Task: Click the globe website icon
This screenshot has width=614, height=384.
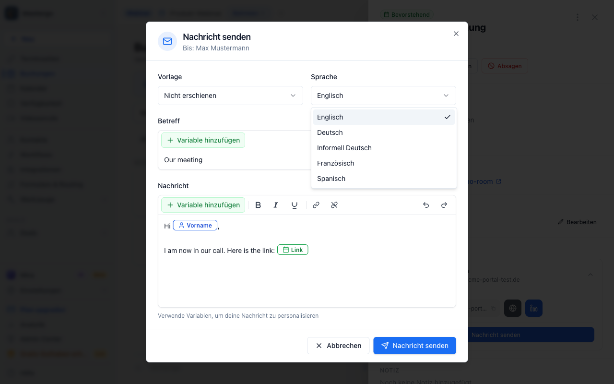Action: tap(513, 308)
